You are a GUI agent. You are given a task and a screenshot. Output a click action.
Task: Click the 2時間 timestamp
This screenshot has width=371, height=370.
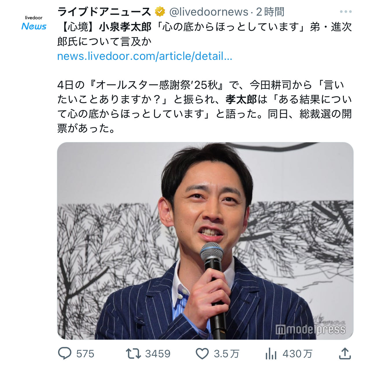tap(270, 12)
